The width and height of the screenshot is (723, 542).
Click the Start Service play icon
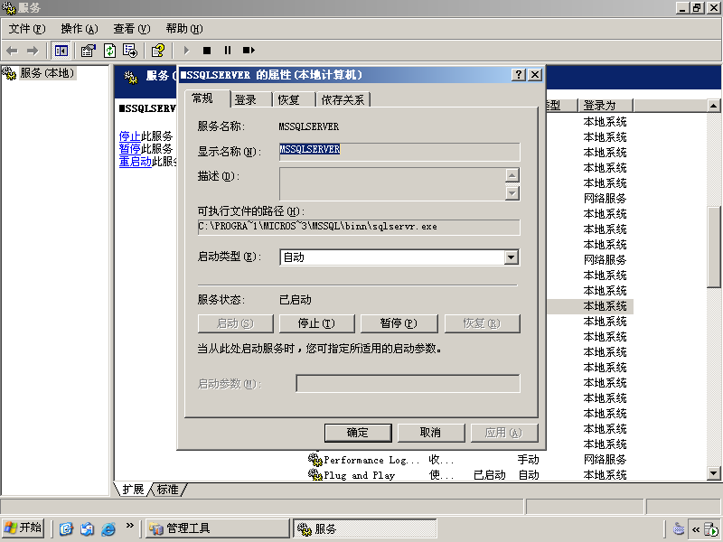(x=186, y=51)
